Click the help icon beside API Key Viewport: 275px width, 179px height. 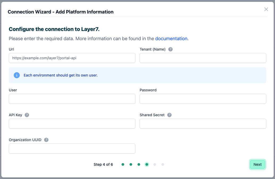(27, 115)
